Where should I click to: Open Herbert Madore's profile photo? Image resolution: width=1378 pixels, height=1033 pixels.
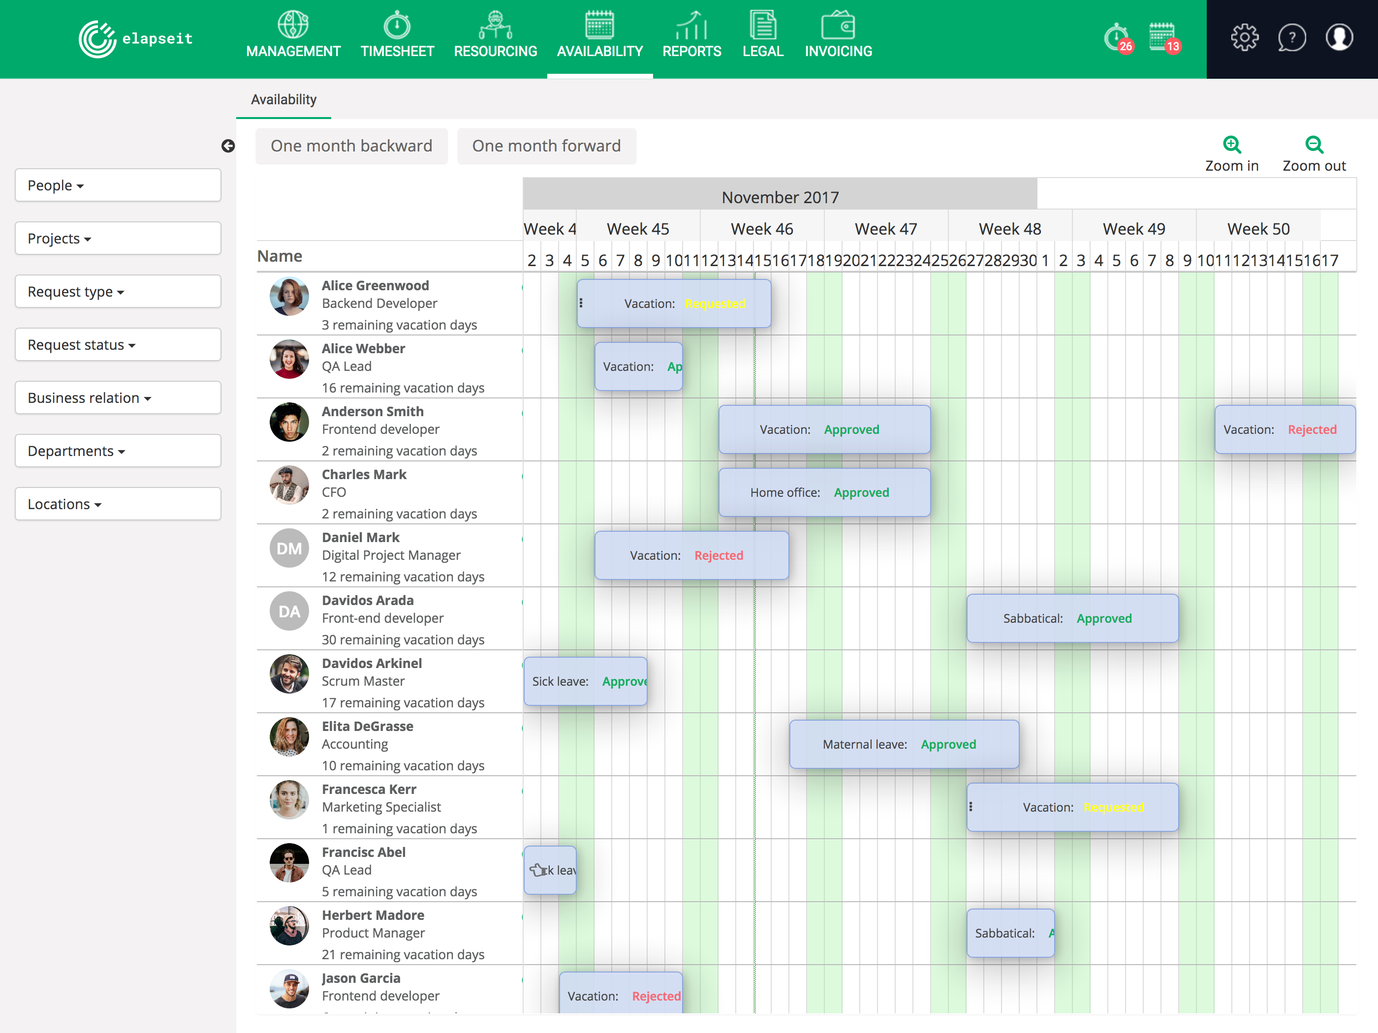(x=289, y=926)
